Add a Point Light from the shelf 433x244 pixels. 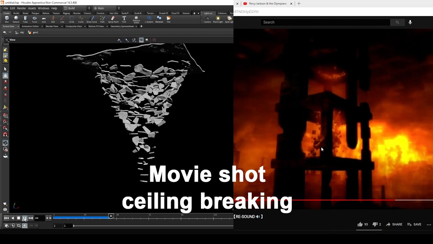click(218, 19)
